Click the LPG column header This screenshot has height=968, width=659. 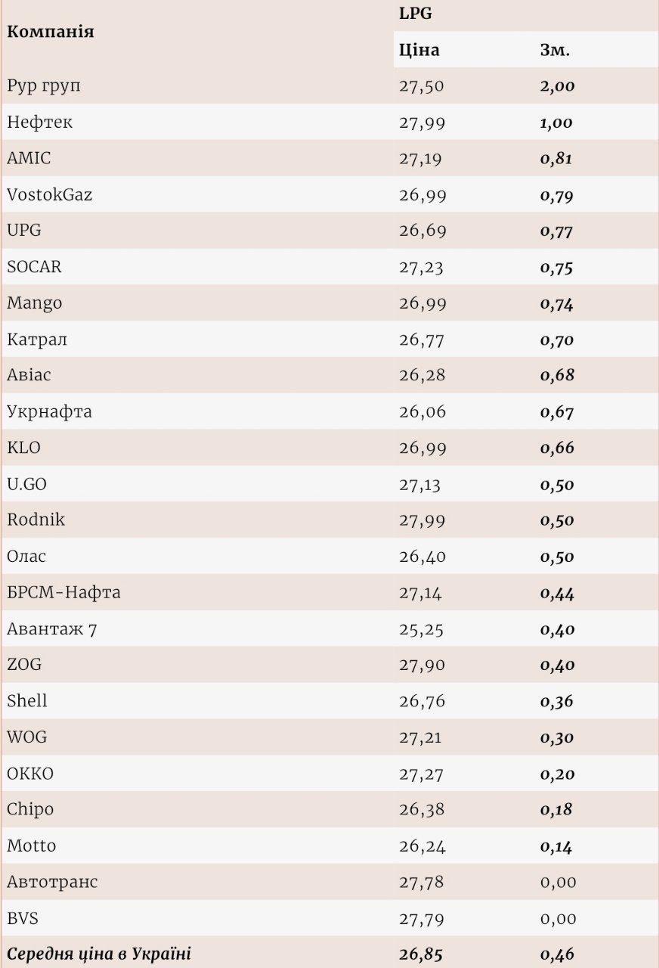tap(416, 14)
